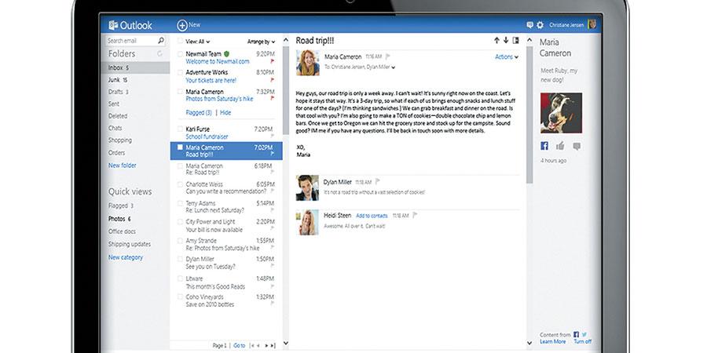Open the Inbox folder
707x353 pixels.
[135, 67]
